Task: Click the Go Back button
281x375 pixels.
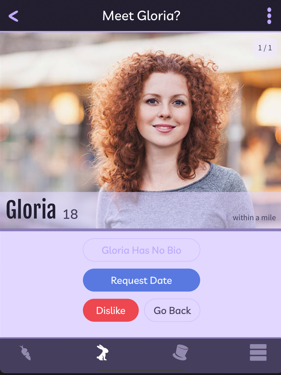Action: pyautogui.click(x=172, y=310)
